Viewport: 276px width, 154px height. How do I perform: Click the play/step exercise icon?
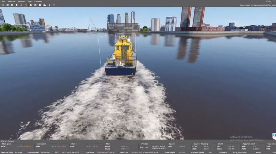pyautogui.click(x=7, y=5)
